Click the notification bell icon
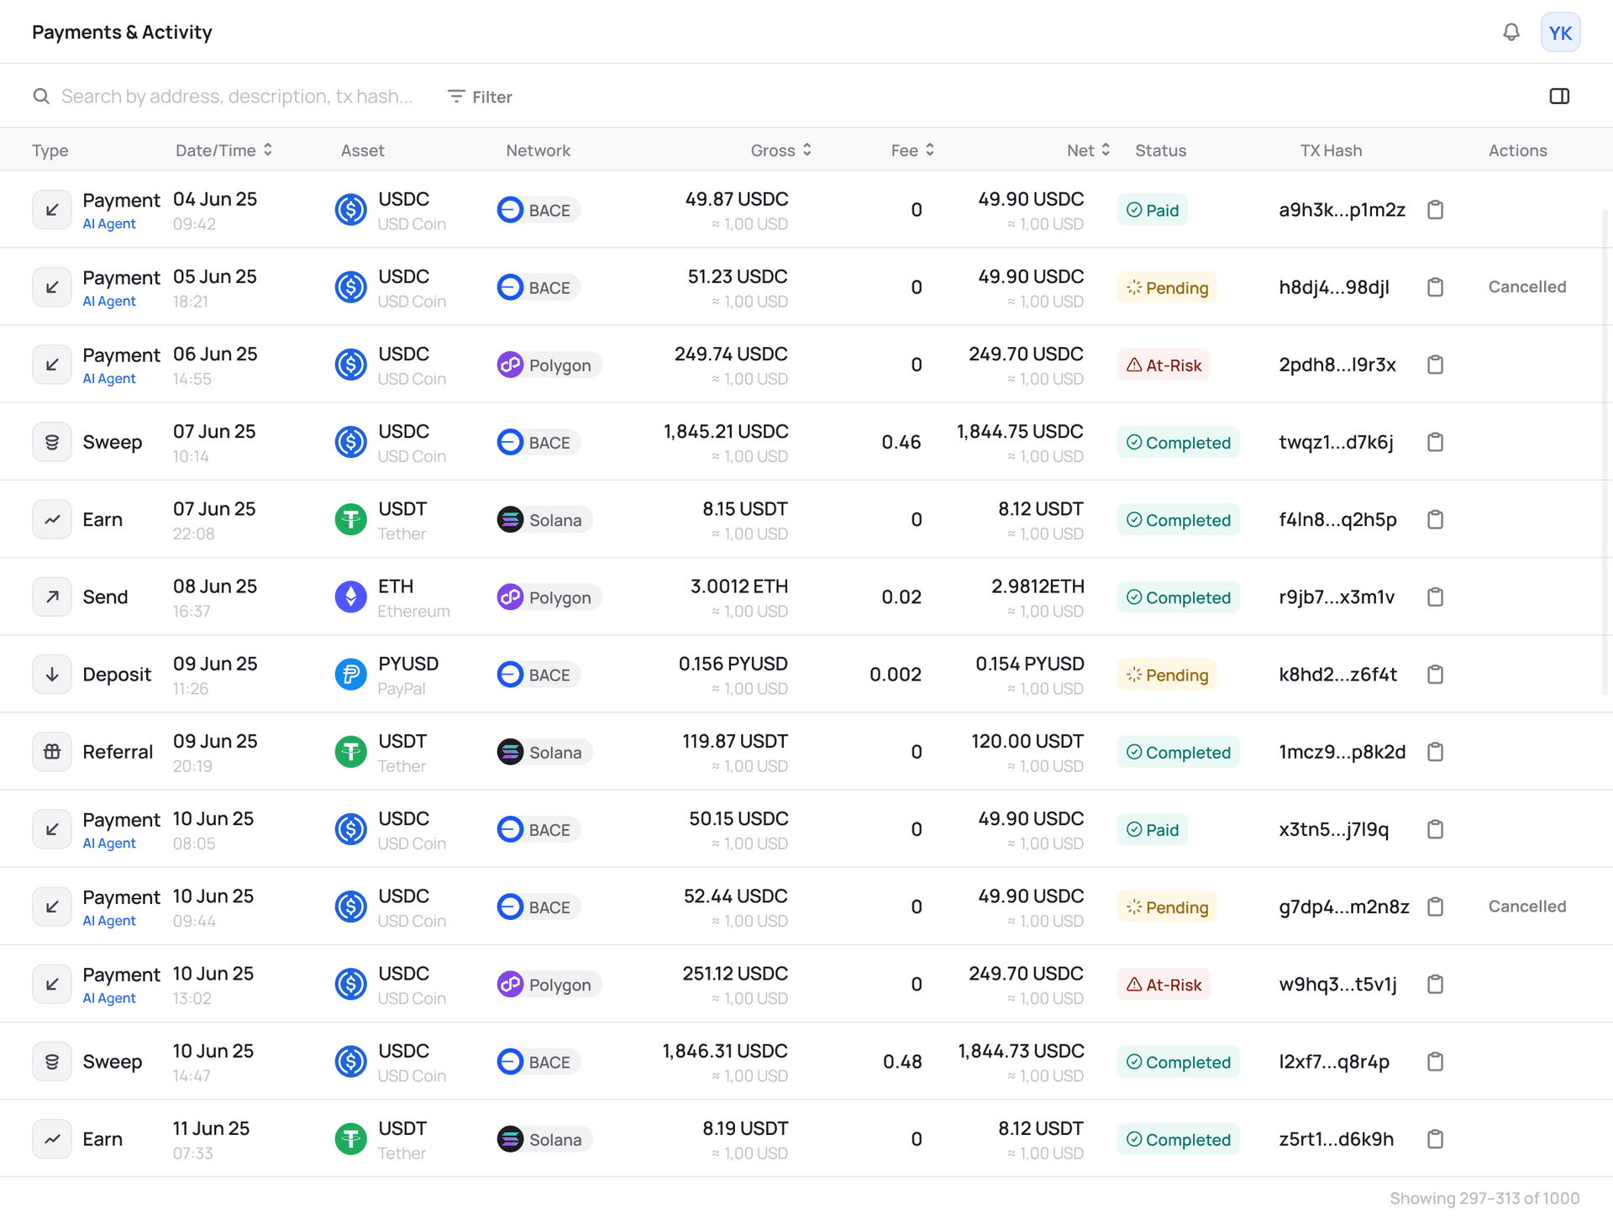This screenshot has width=1613, height=1219. (1510, 32)
